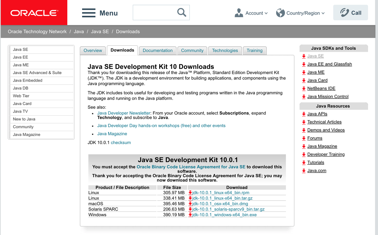This screenshot has width=378, height=235.
Task: Click red arrow icon beside NetBeans IDE
Action: 304,89
